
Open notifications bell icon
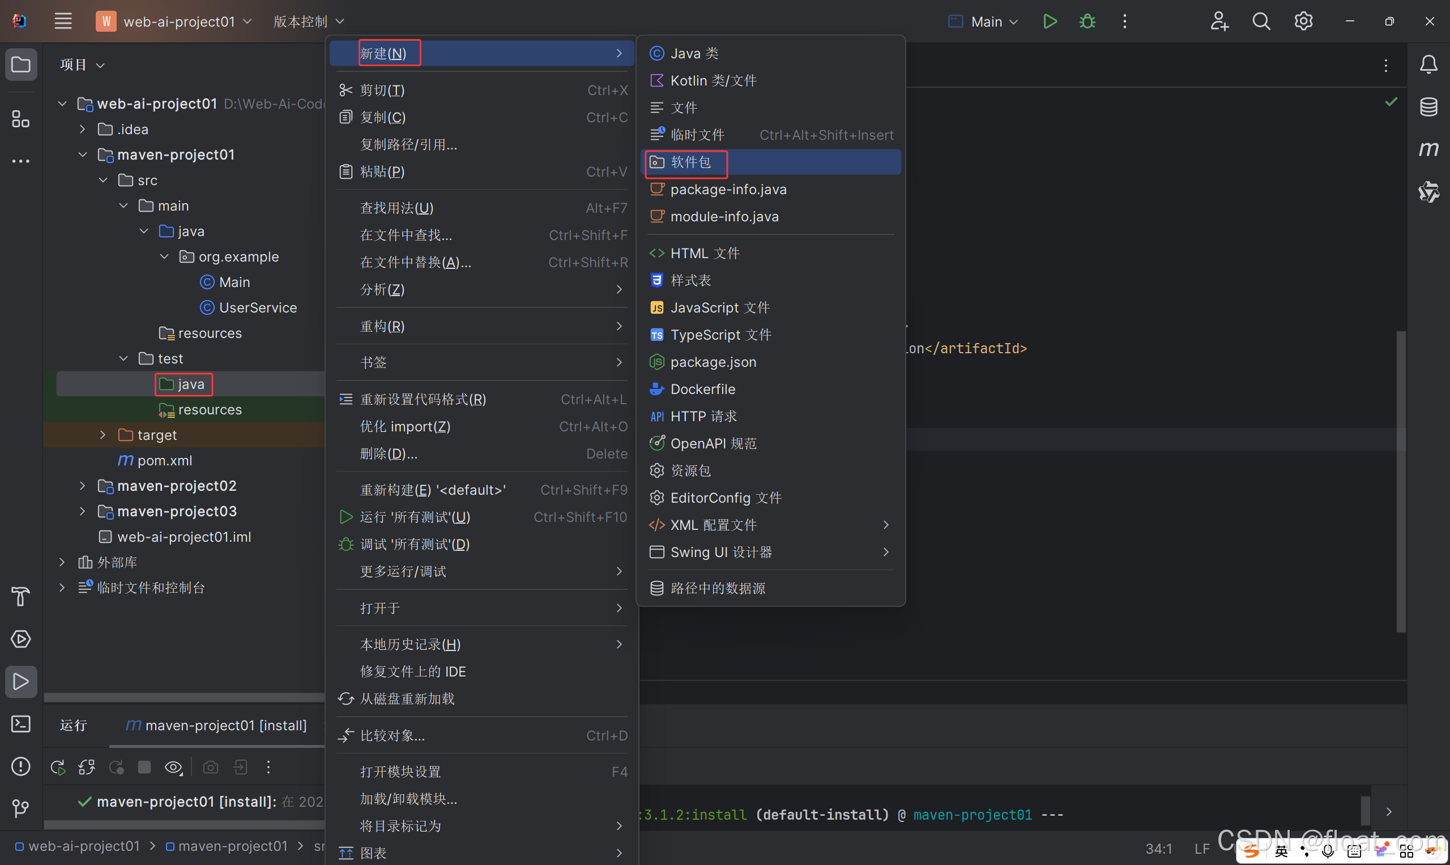[1428, 64]
